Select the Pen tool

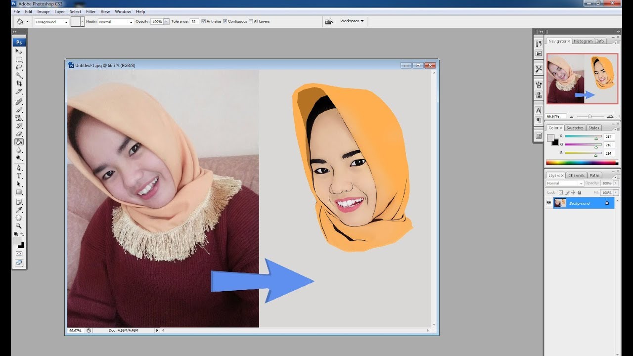point(19,168)
